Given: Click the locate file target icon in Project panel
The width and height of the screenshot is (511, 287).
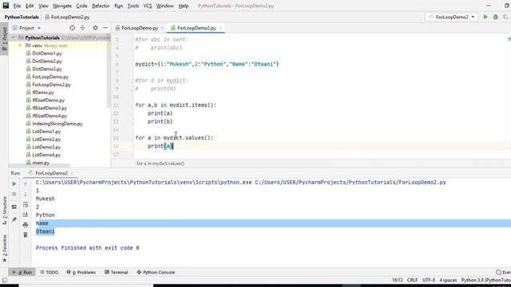Looking at the screenshot, I should pos(72,28).
